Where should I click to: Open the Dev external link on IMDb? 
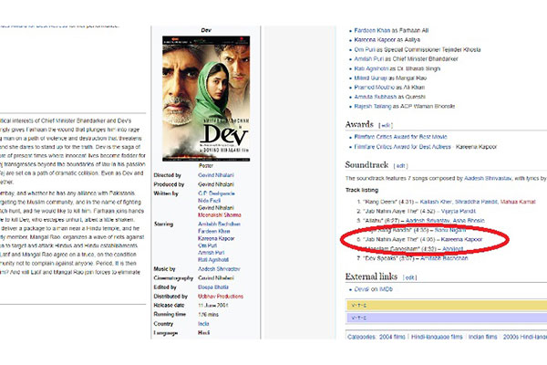[361, 289]
